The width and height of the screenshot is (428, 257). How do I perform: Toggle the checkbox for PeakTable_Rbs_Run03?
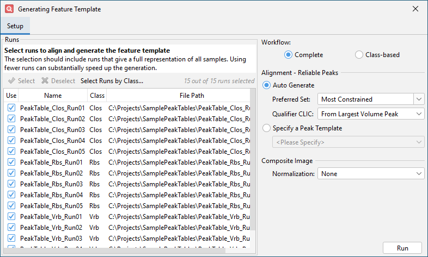(11, 184)
